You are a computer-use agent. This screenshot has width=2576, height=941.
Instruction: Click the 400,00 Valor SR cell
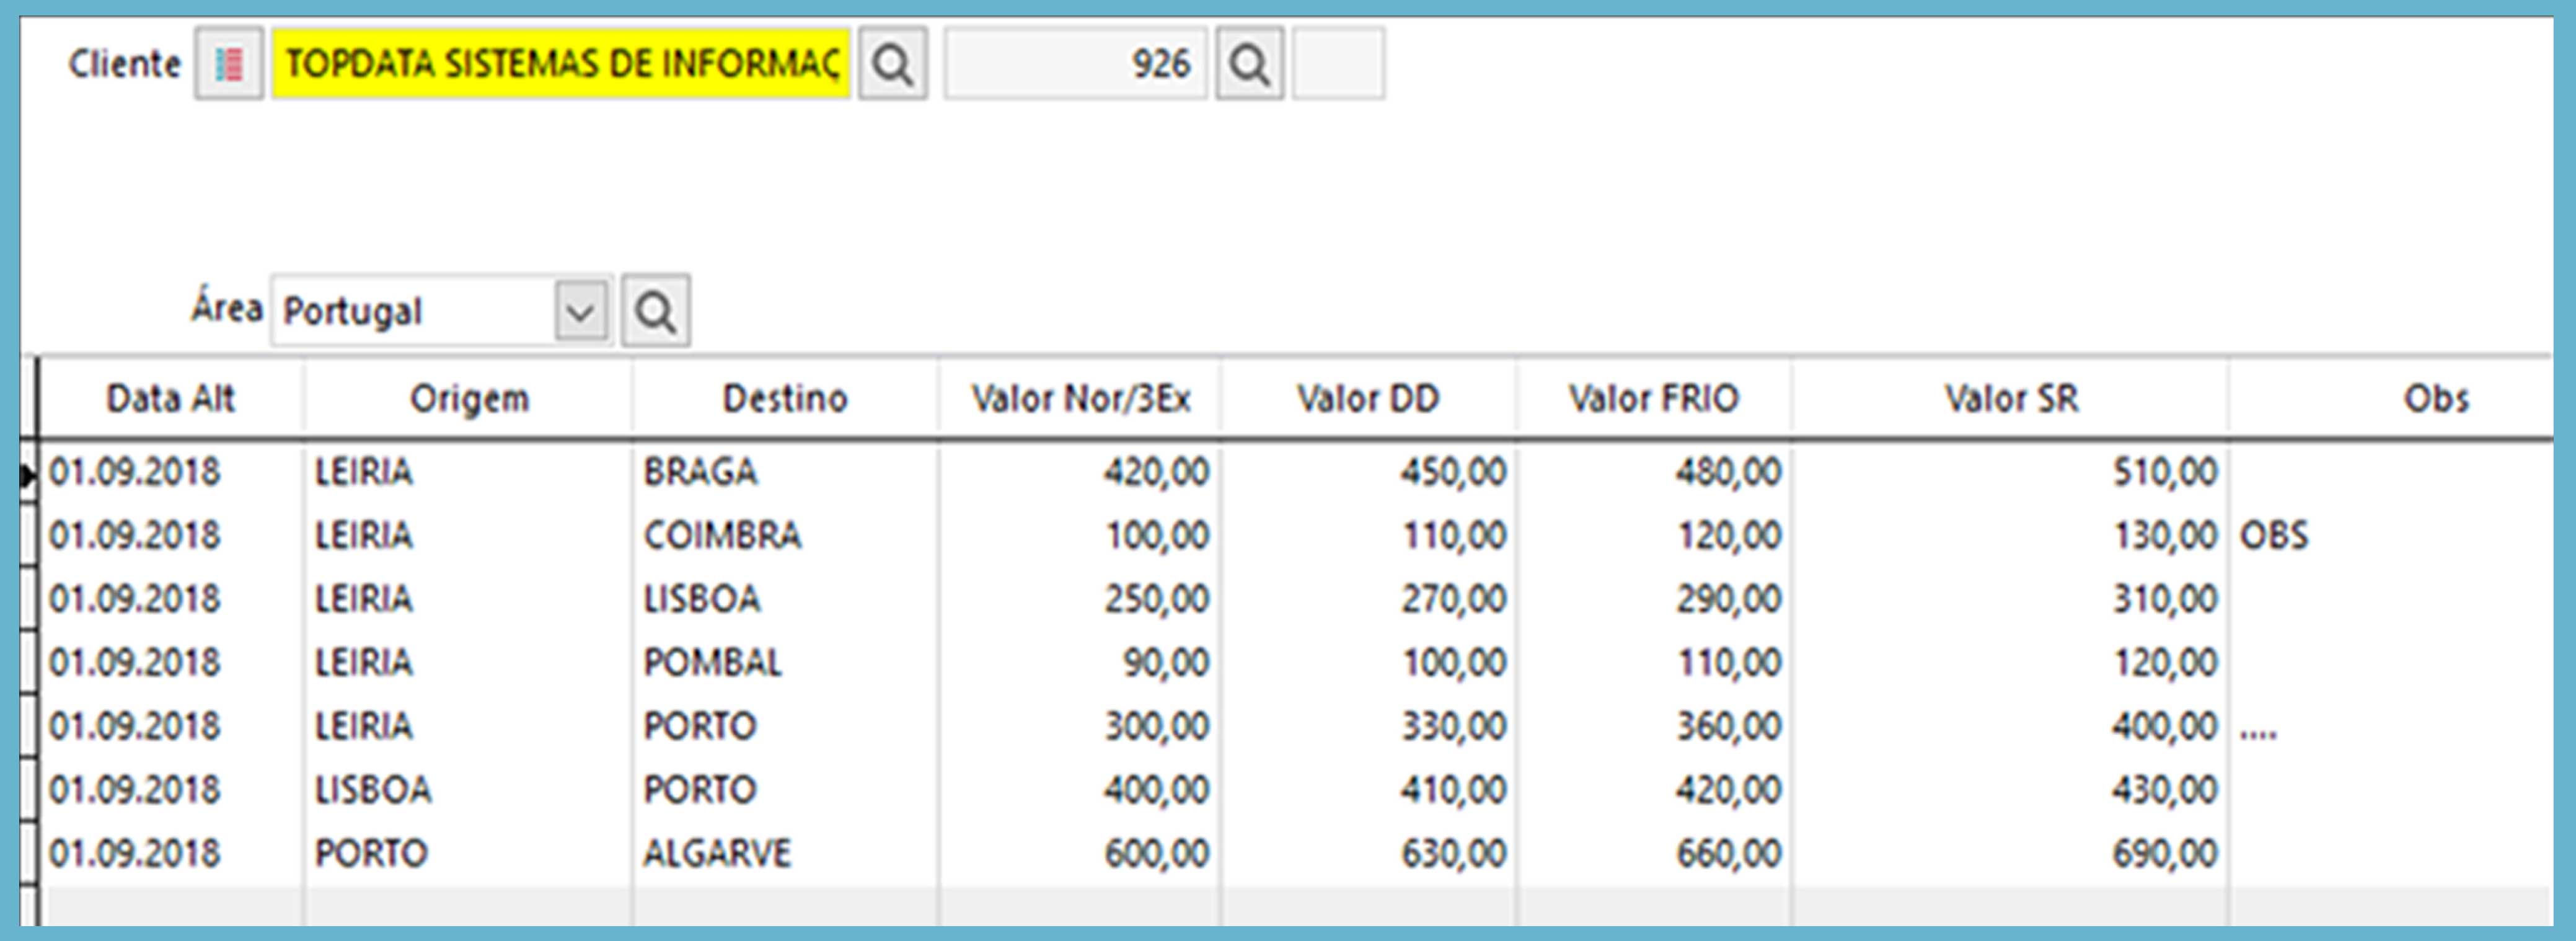pos(2011,726)
